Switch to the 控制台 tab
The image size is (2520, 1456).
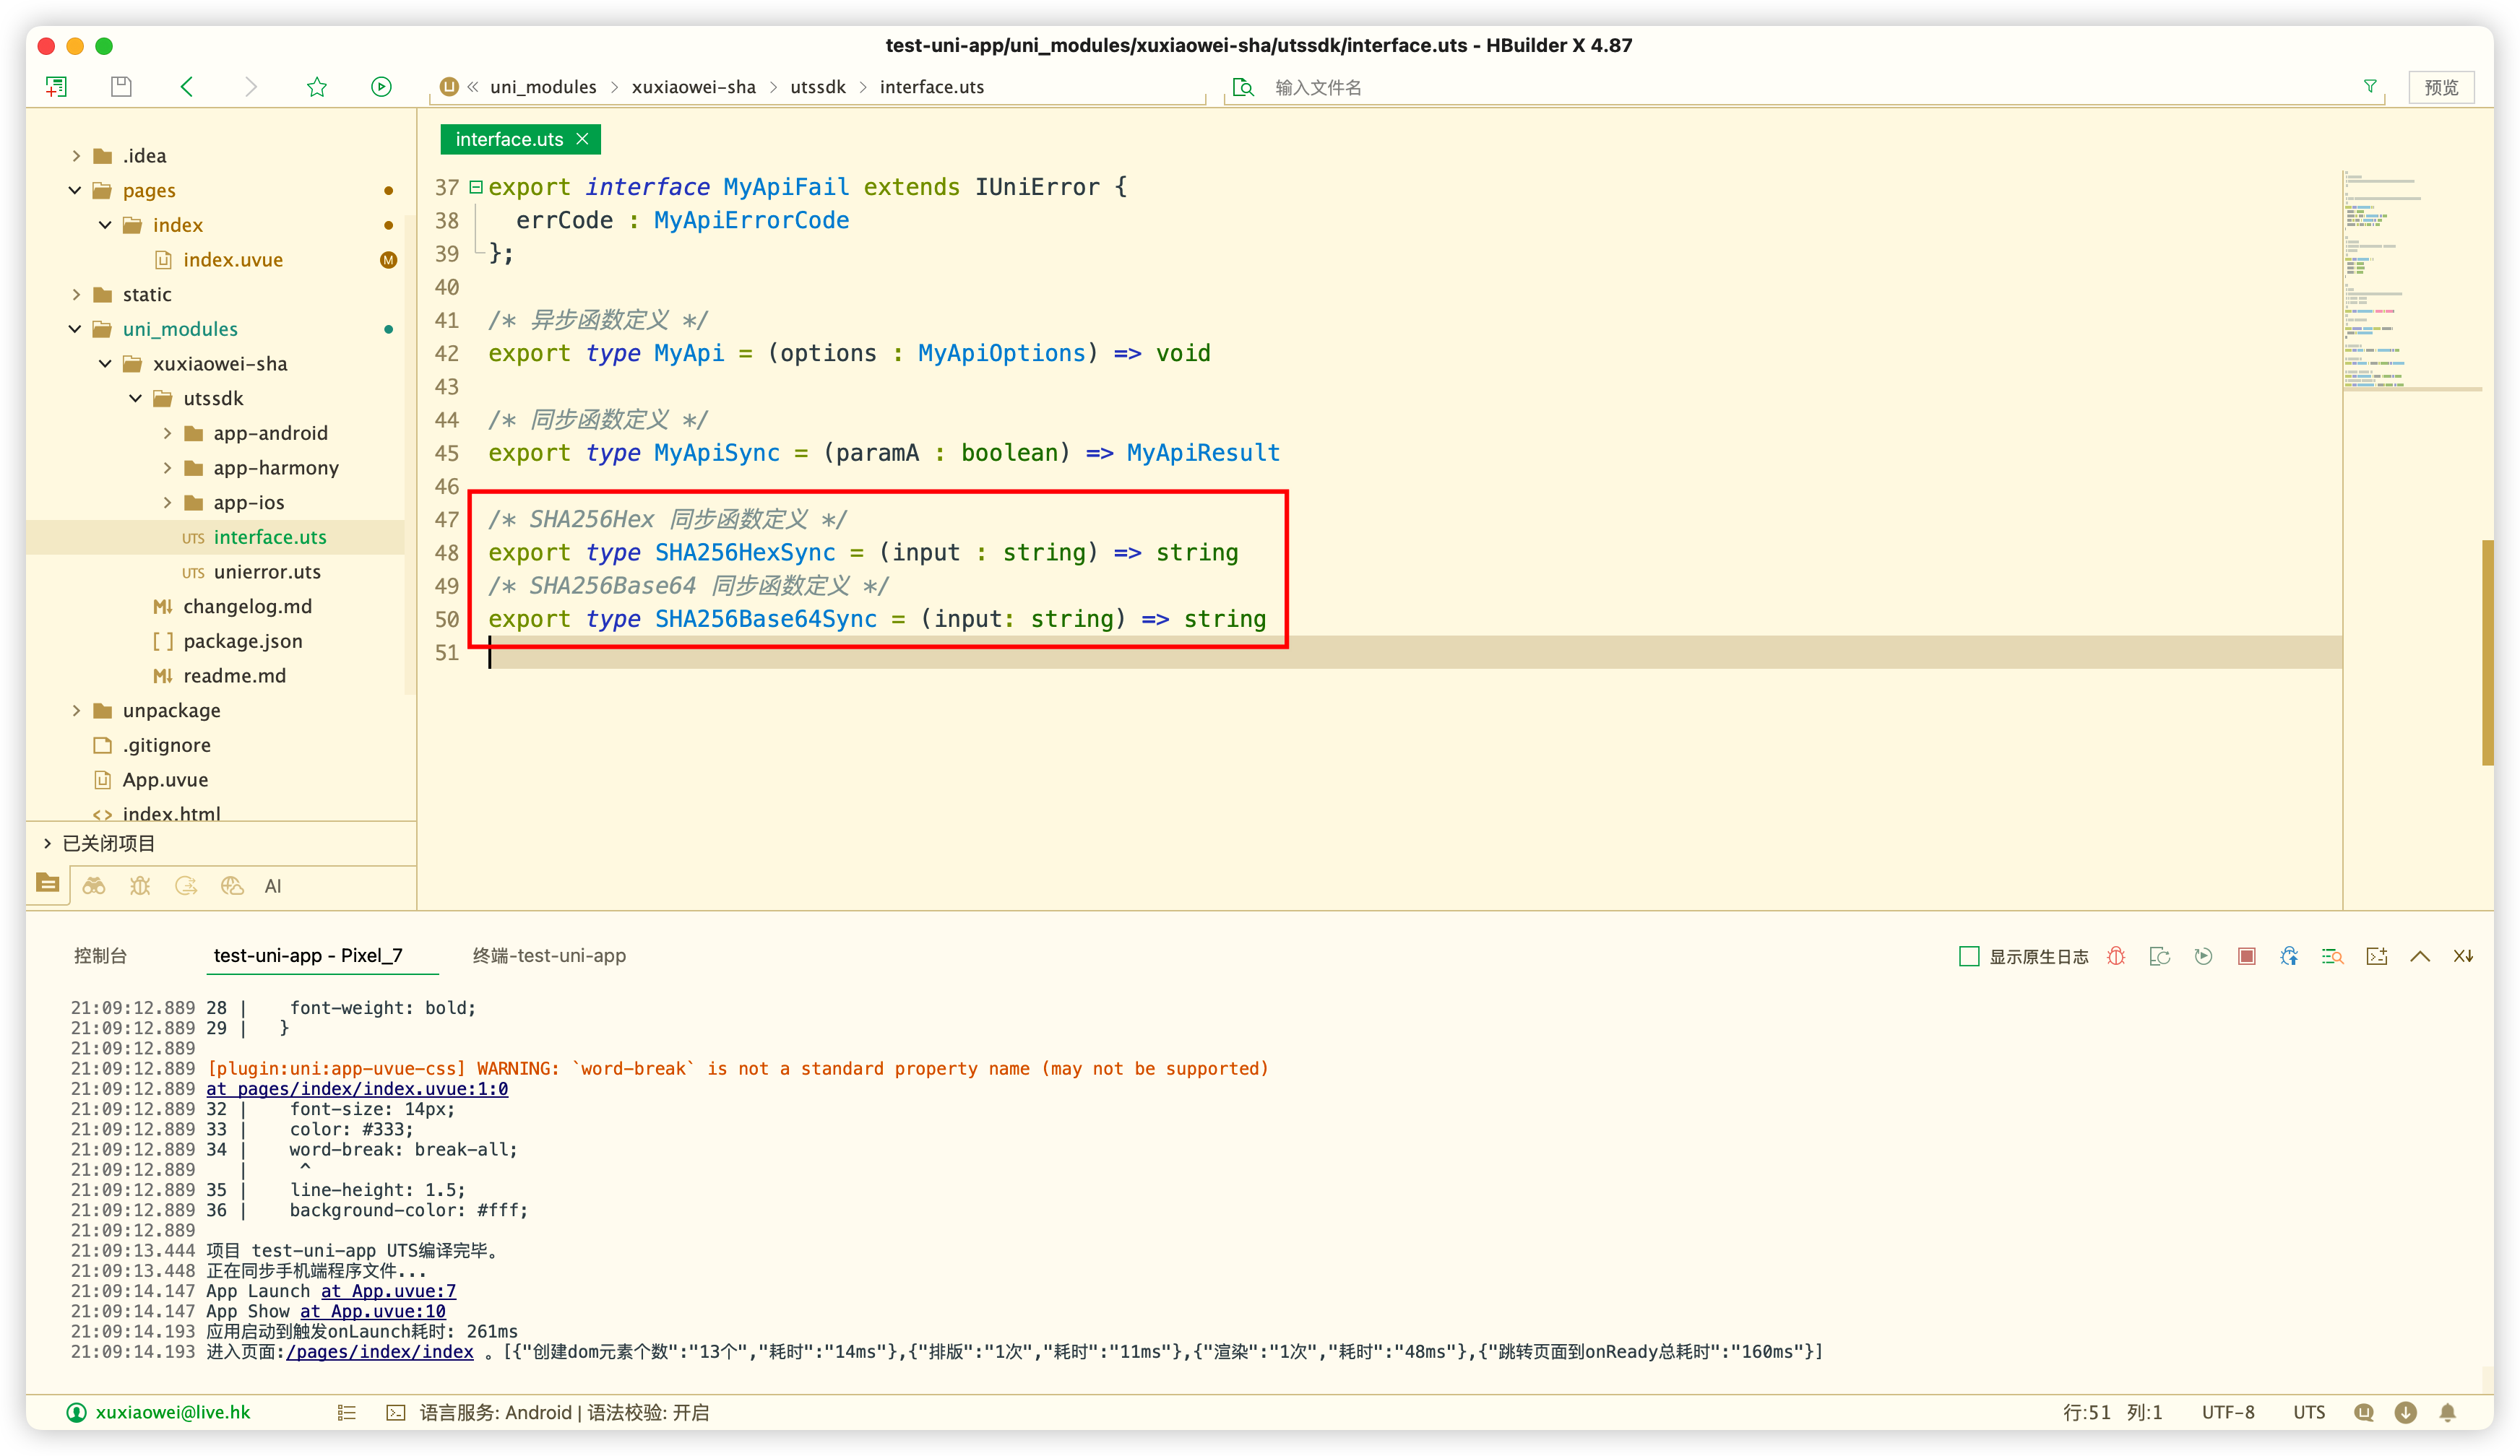(x=100, y=955)
